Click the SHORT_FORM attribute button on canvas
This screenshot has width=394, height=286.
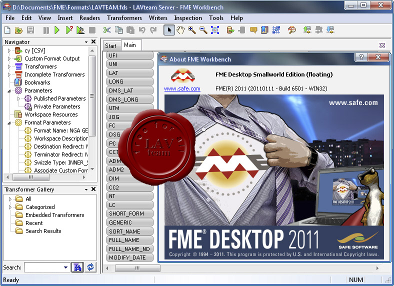(129, 213)
